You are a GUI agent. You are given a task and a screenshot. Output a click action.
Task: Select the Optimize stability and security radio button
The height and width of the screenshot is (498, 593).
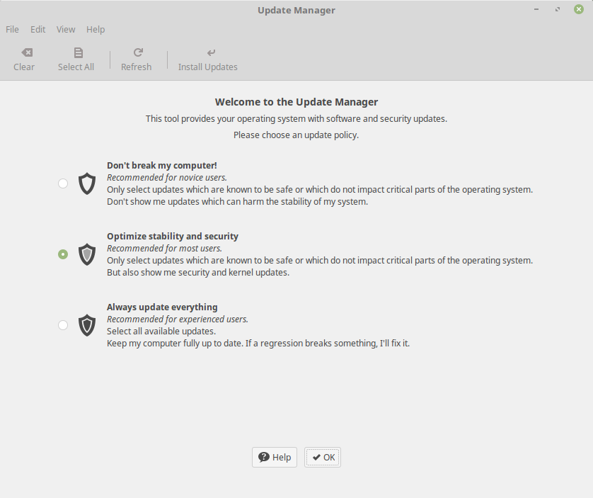(63, 254)
